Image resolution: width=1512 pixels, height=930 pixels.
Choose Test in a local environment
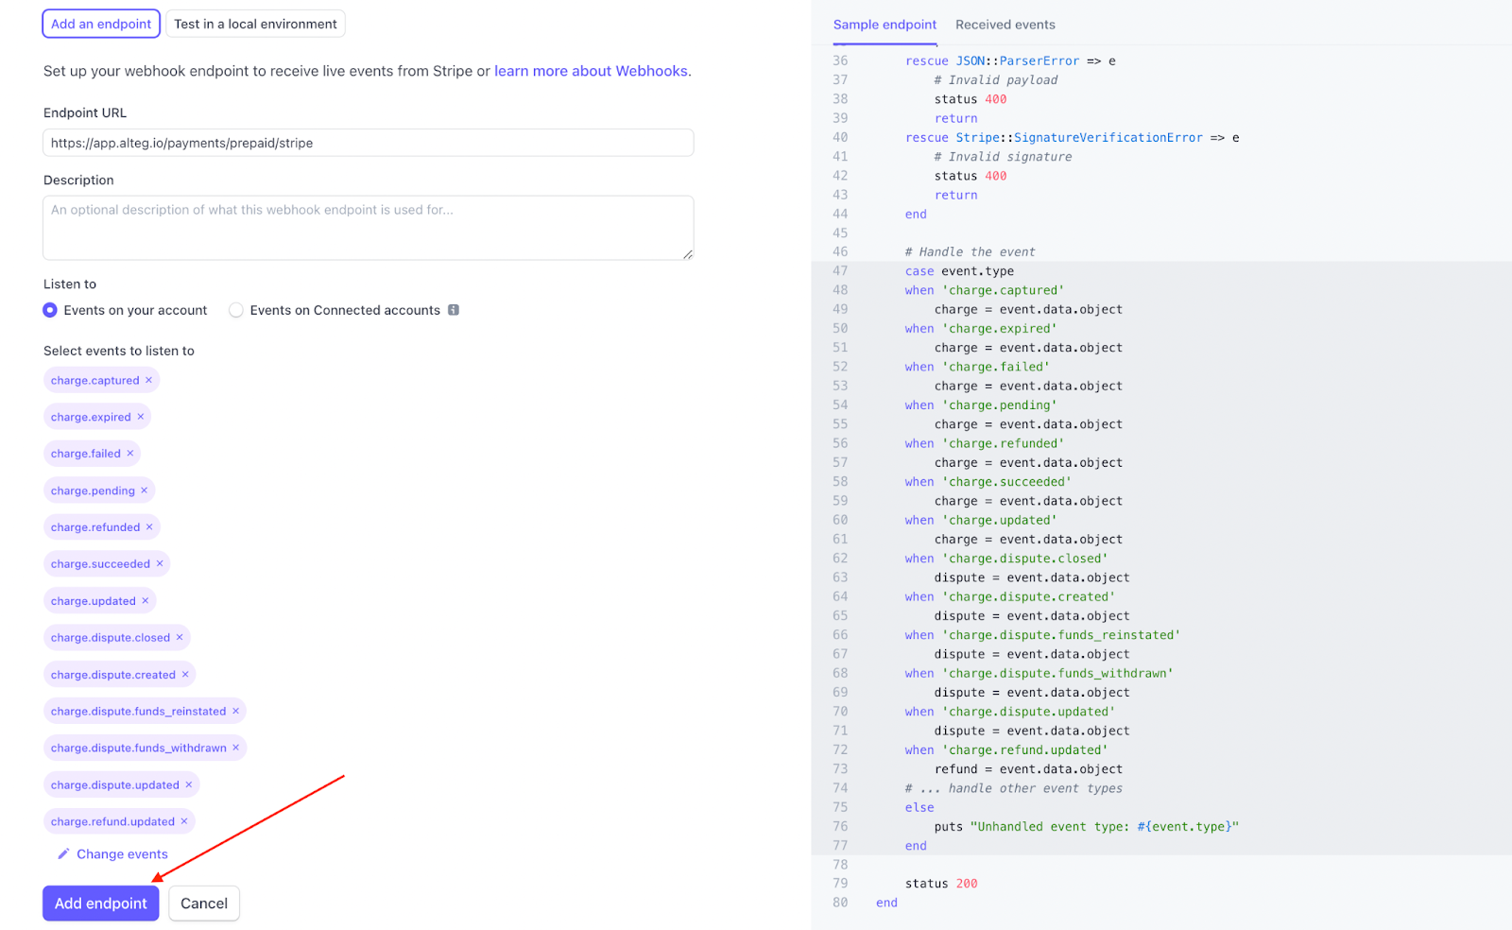pyautogui.click(x=255, y=24)
